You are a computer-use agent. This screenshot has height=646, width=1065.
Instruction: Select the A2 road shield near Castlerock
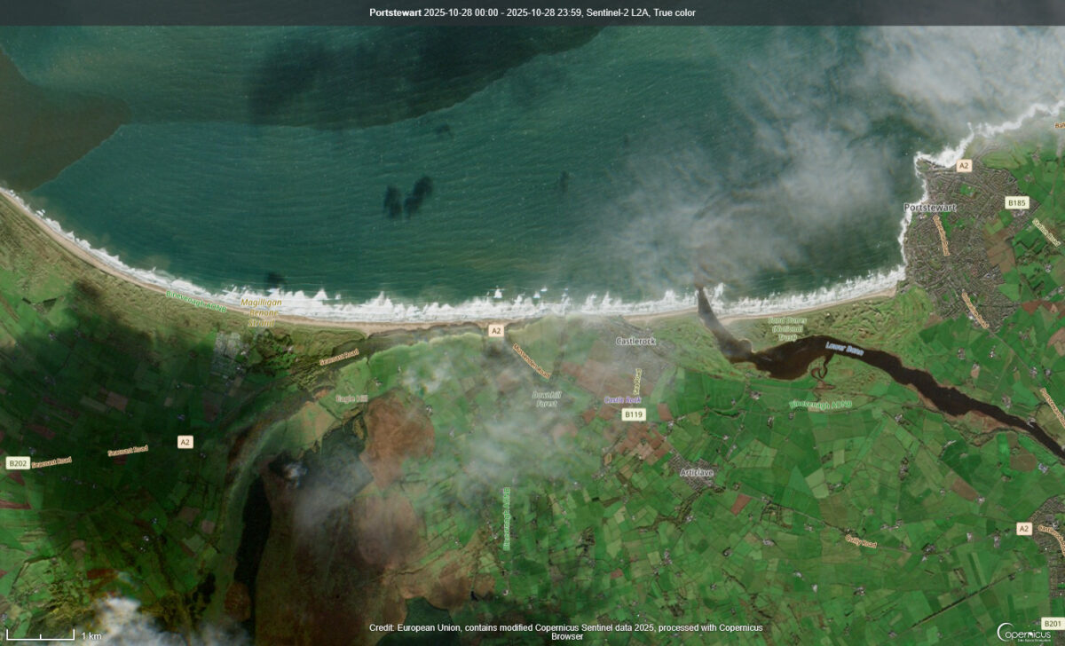click(496, 329)
